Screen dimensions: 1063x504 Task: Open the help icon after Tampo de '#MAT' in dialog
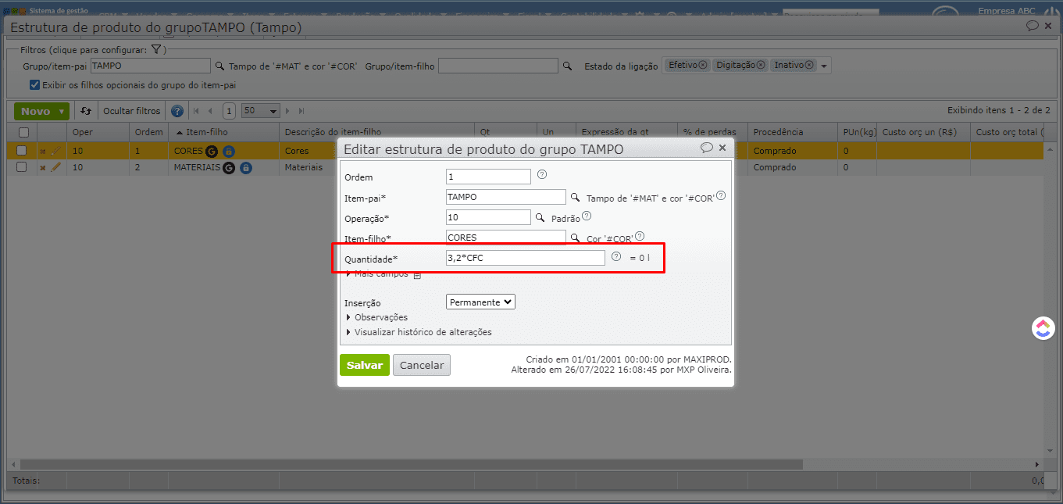721,195
